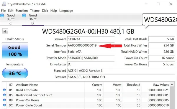Click the Firmware field S1102A1
The image size is (177, 109).
pyautogui.click(x=91, y=39)
